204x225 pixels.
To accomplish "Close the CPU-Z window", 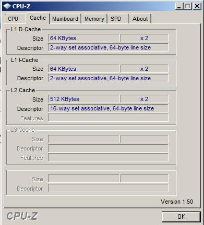I will click(x=197, y=6).
